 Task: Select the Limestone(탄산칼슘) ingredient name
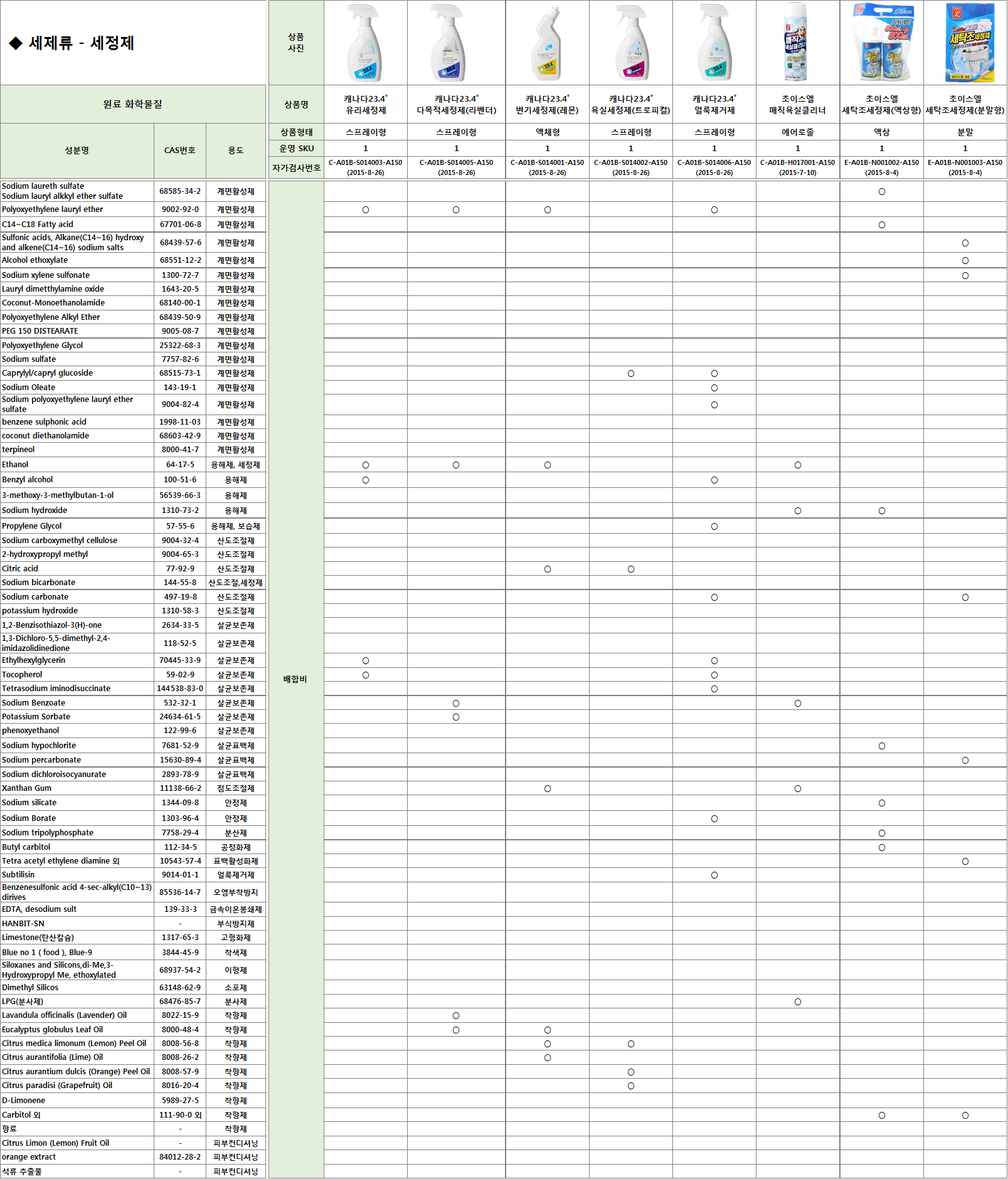[38, 938]
